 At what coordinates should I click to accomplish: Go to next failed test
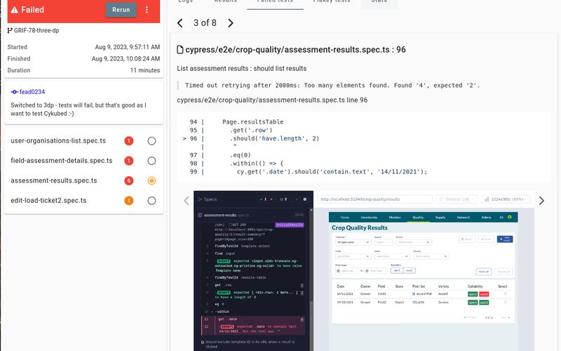point(231,23)
